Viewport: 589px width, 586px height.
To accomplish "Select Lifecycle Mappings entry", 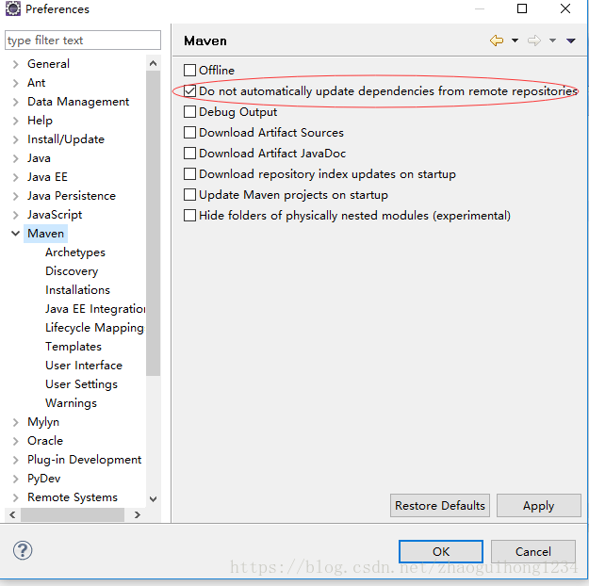I will point(94,328).
